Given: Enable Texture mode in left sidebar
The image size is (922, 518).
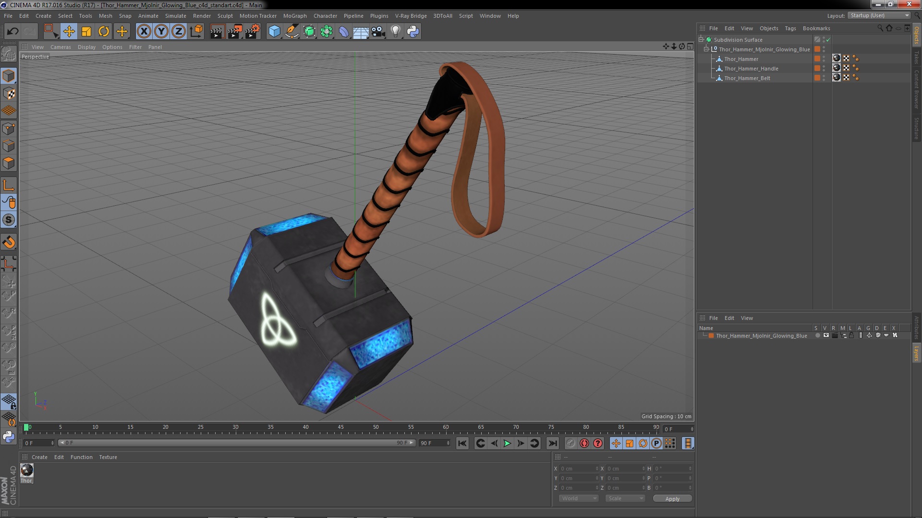Looking at the screenshot, I should (x=9, y=94).
